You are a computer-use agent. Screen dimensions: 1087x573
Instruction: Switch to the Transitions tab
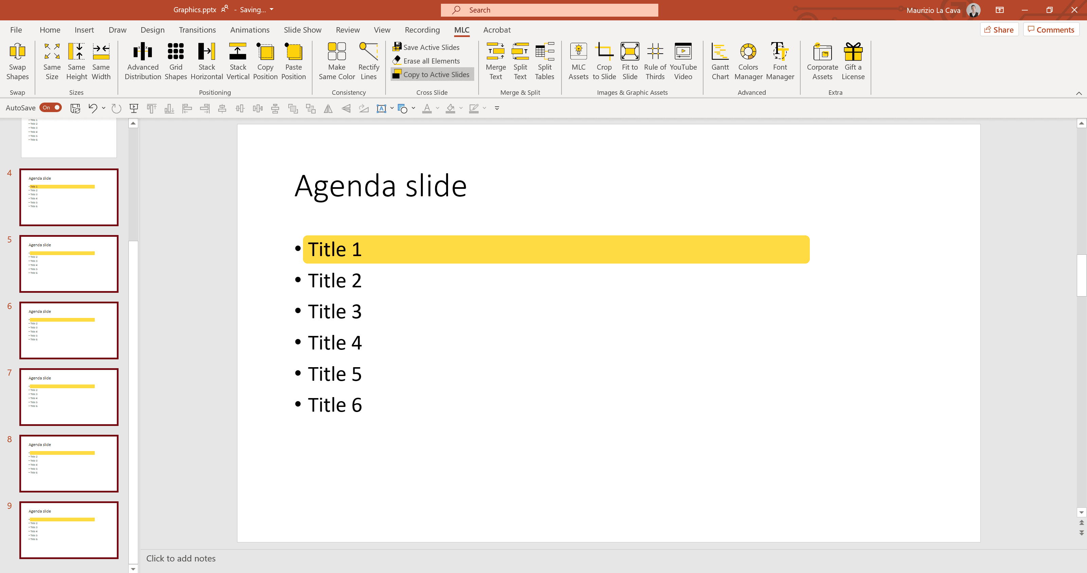point(197,30)
